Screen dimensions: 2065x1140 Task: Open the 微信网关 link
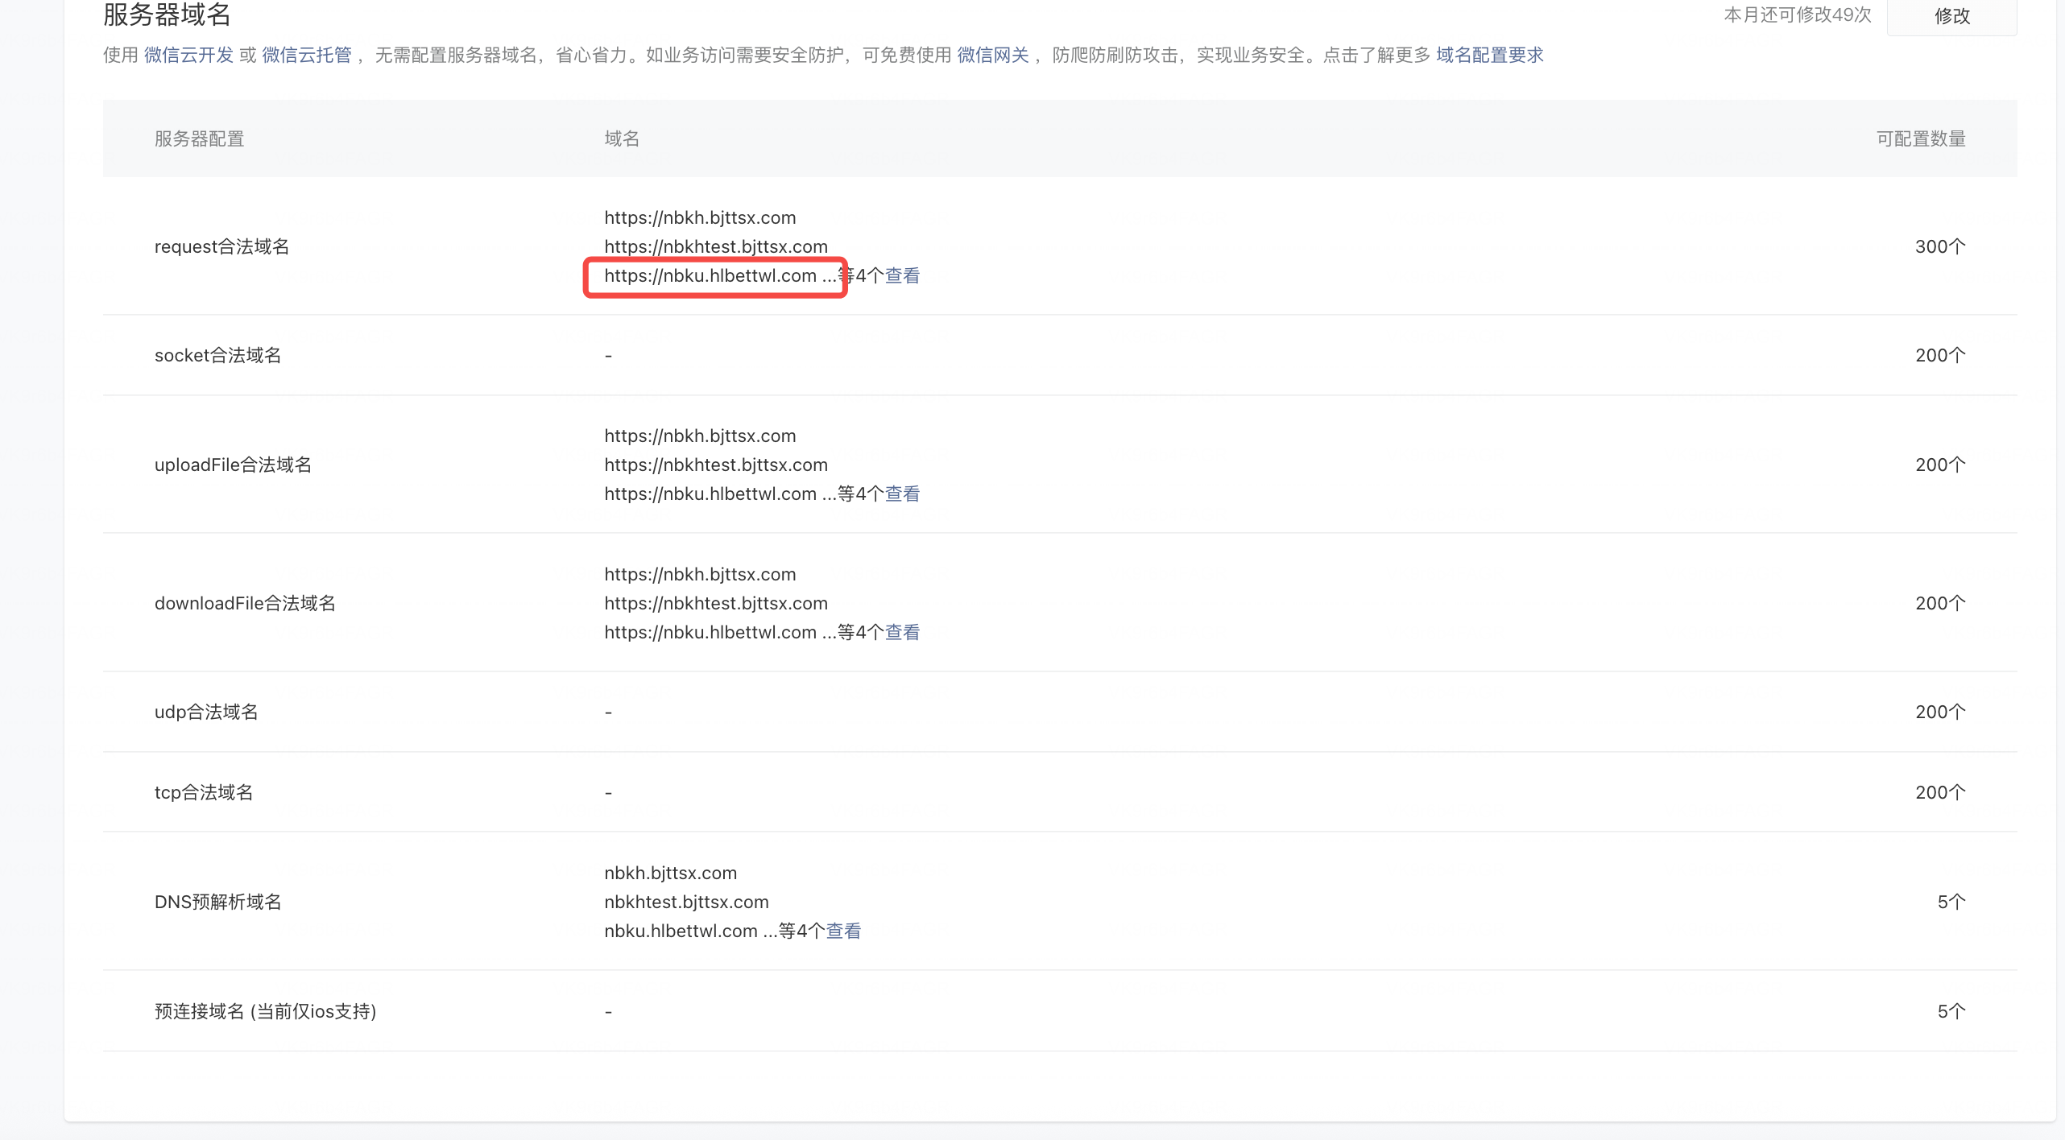pos(992,55)
